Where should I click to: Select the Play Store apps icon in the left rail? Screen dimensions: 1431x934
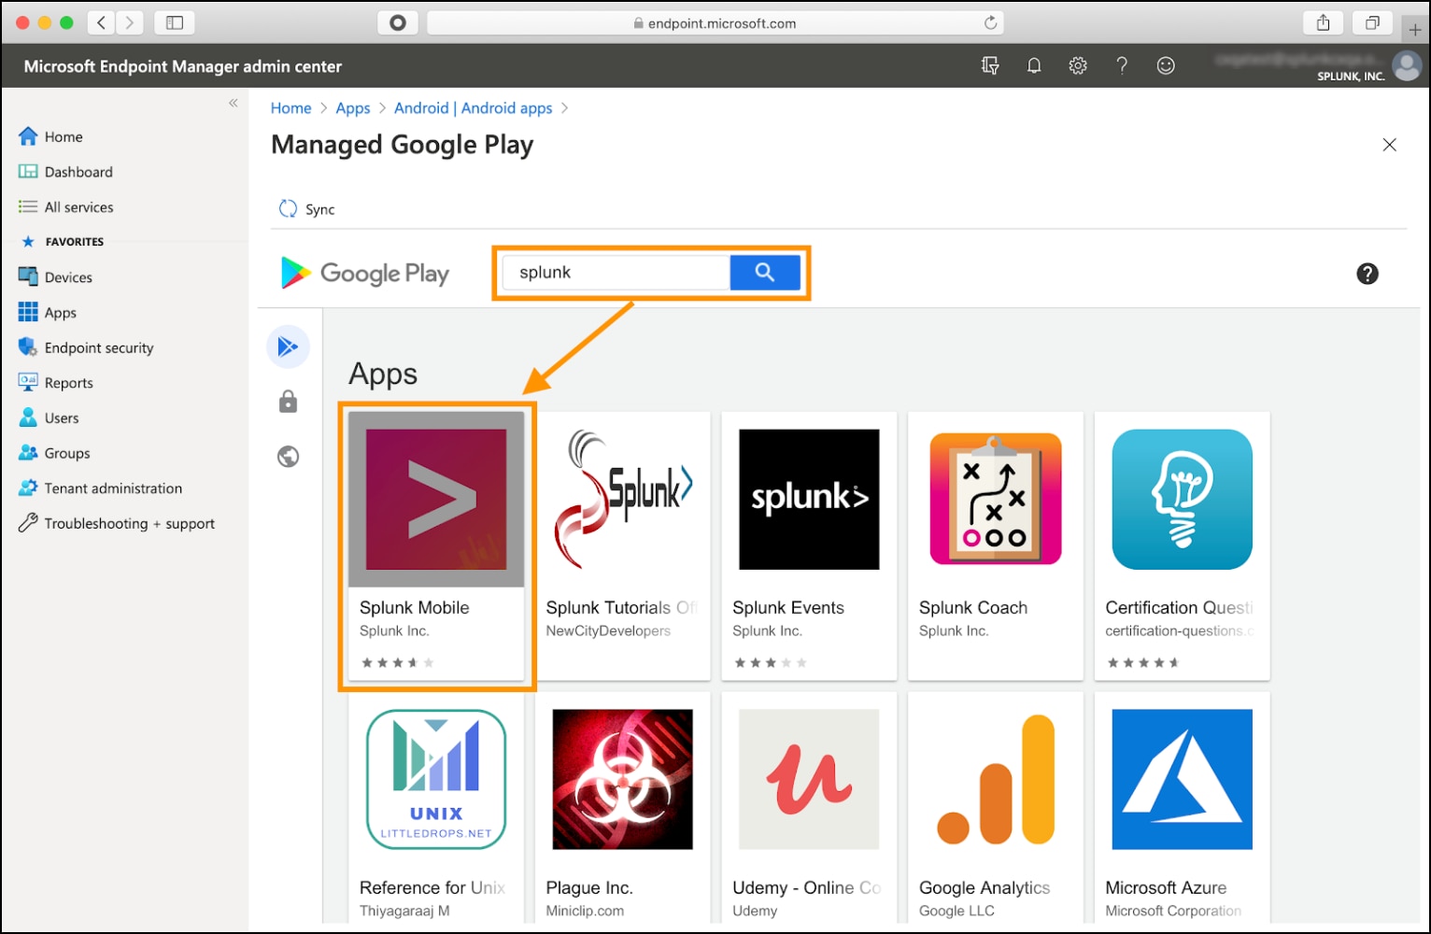(x=288, y=347)
